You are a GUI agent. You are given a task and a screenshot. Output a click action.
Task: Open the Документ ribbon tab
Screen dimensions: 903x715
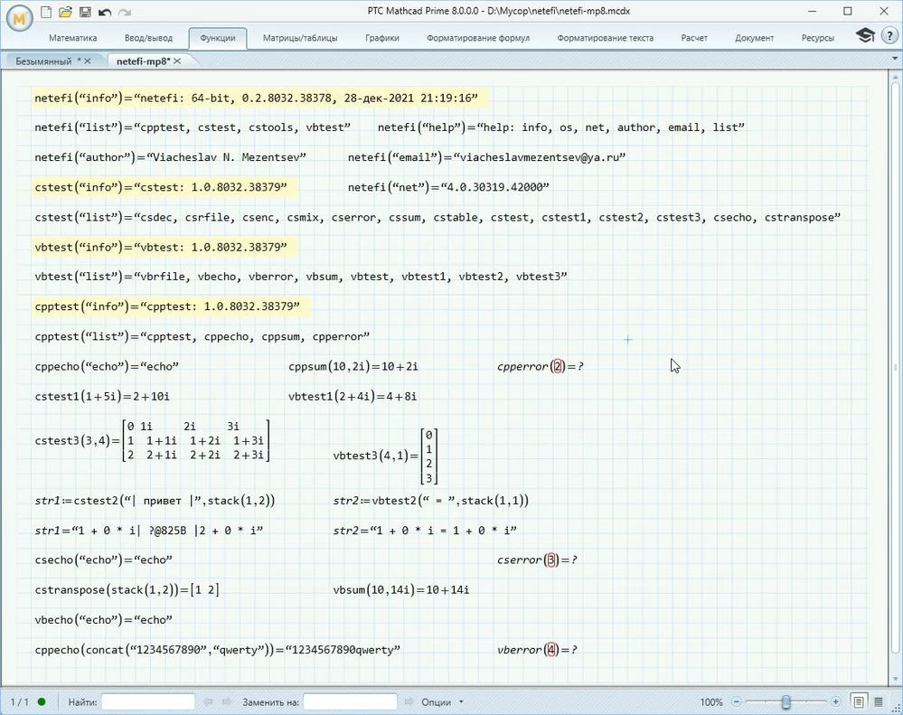click(755, 38)
